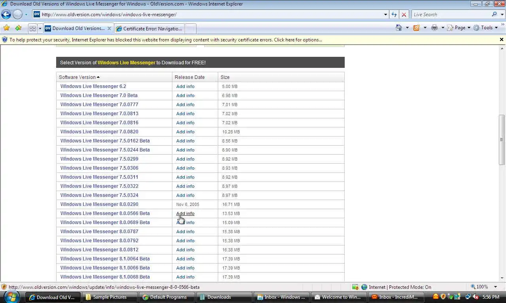506x303 pixels.
Task: Click the network tray icon
Action: (468, 297)
